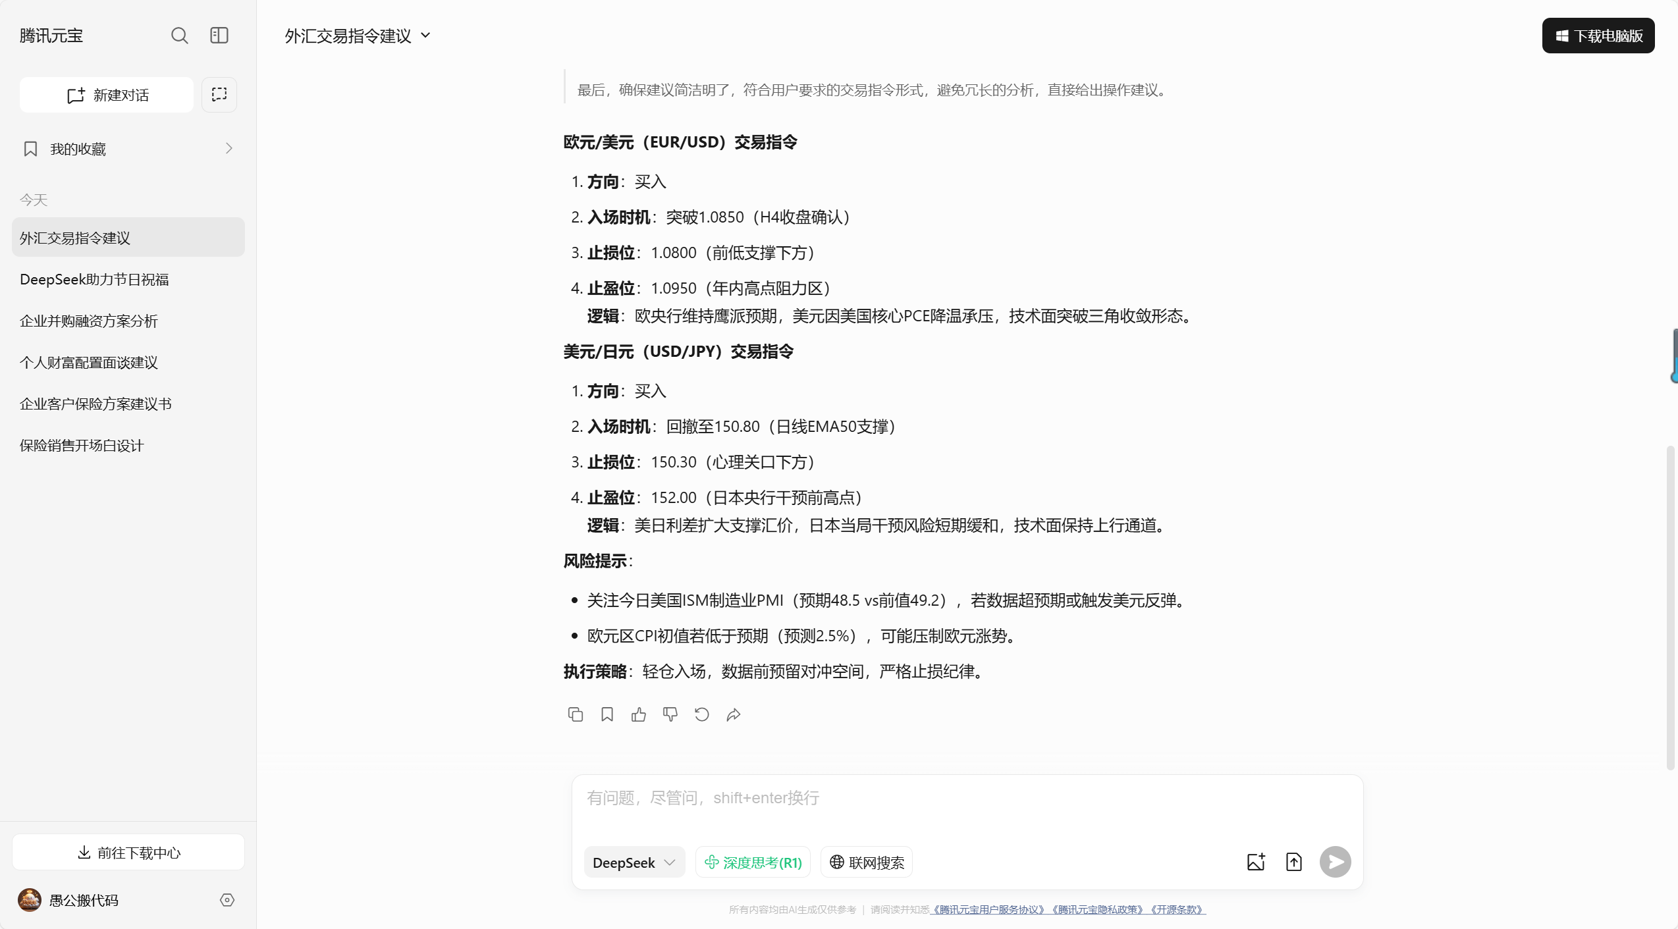This screenshot has height=929, width=1678.
Task: Toggle 联网搜索 web search option
Action: click(866, 863)
